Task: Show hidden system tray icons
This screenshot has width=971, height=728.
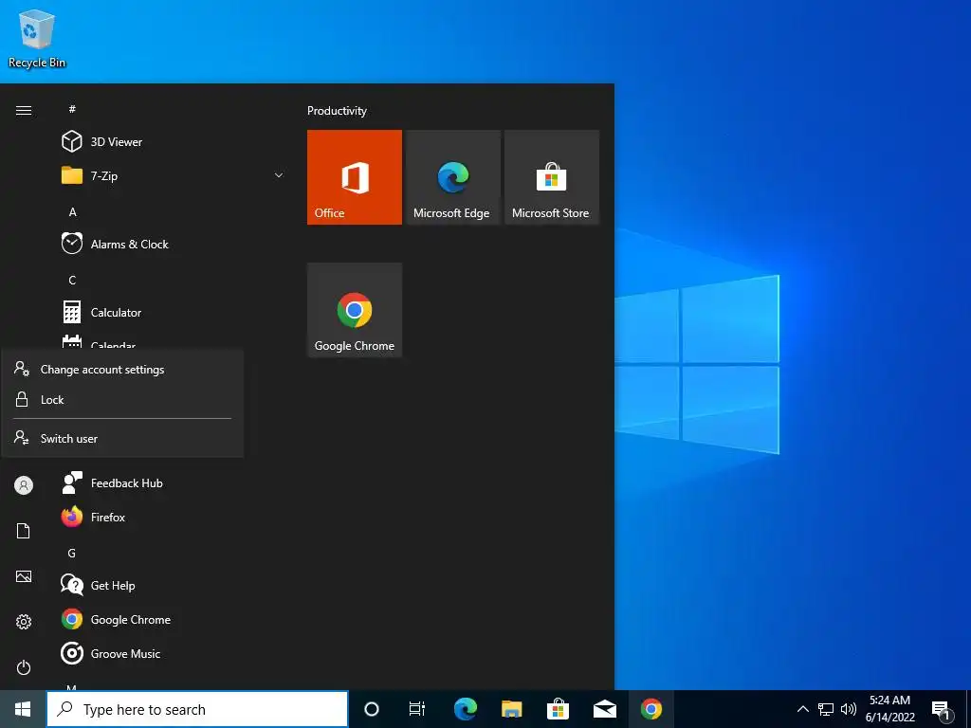Action: [802, 709]
